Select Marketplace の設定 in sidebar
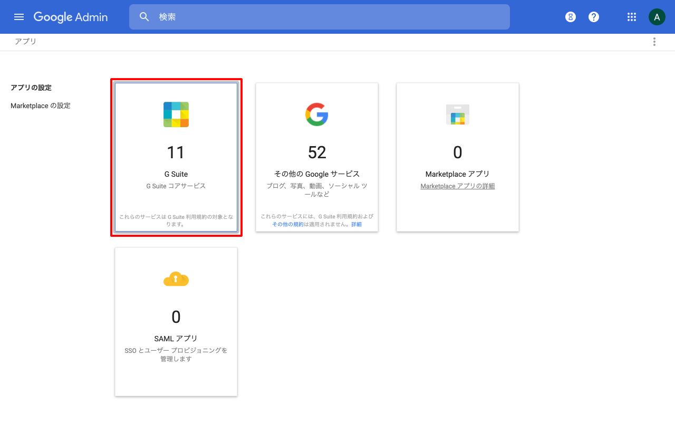 pyautogui.click(x=41, y=105)
